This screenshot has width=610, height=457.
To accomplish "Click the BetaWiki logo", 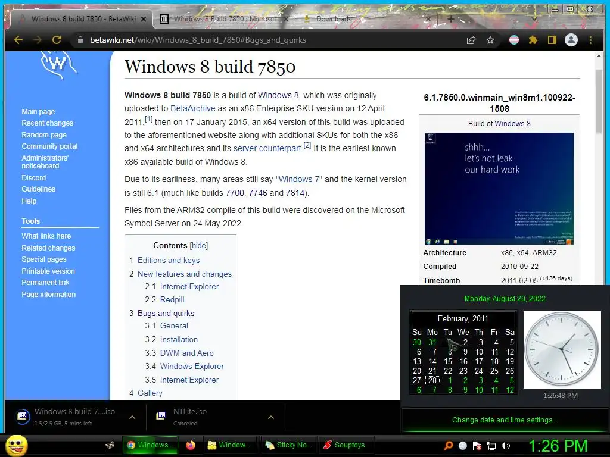I will coord(59,65).
